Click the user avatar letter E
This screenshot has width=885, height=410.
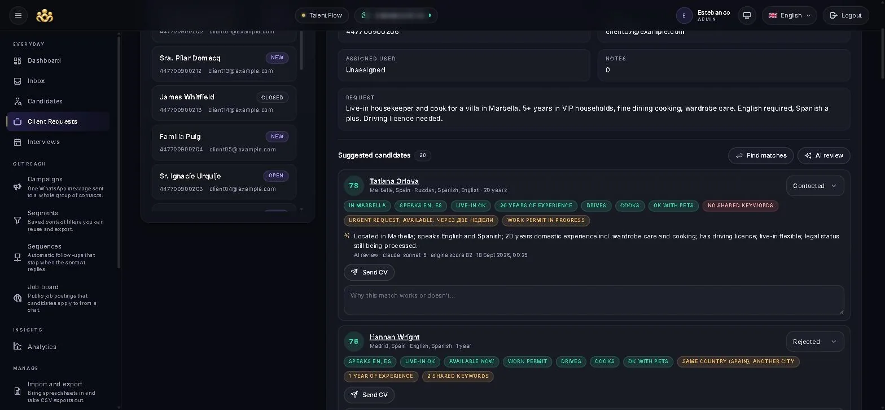pos(684,15)
